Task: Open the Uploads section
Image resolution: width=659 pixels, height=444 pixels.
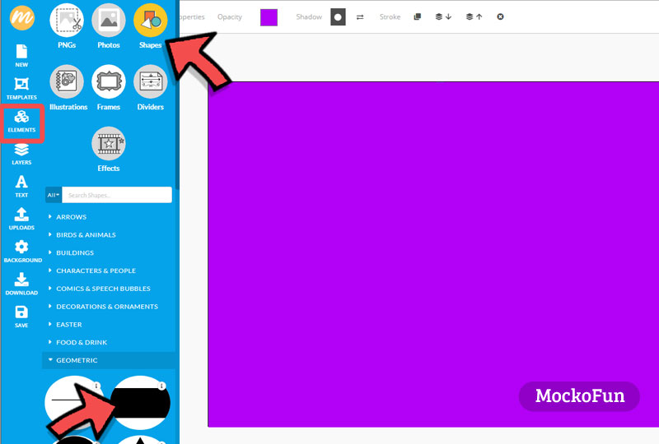Action: (x=21, y=219)
